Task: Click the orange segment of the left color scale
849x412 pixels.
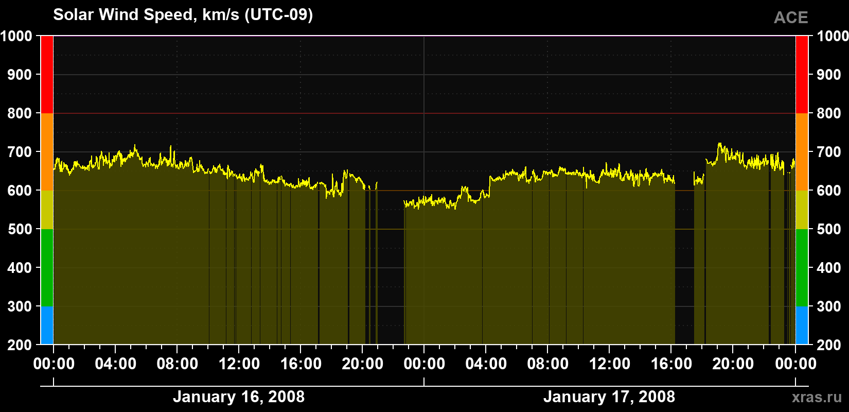Action: [47, 152]
